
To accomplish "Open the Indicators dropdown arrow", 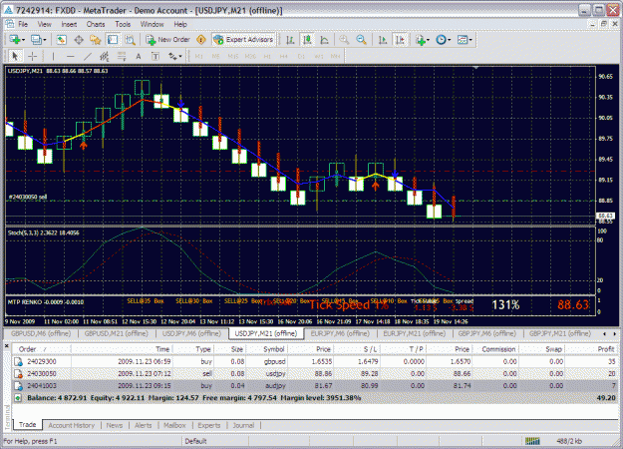I will (x=429, y=40).
